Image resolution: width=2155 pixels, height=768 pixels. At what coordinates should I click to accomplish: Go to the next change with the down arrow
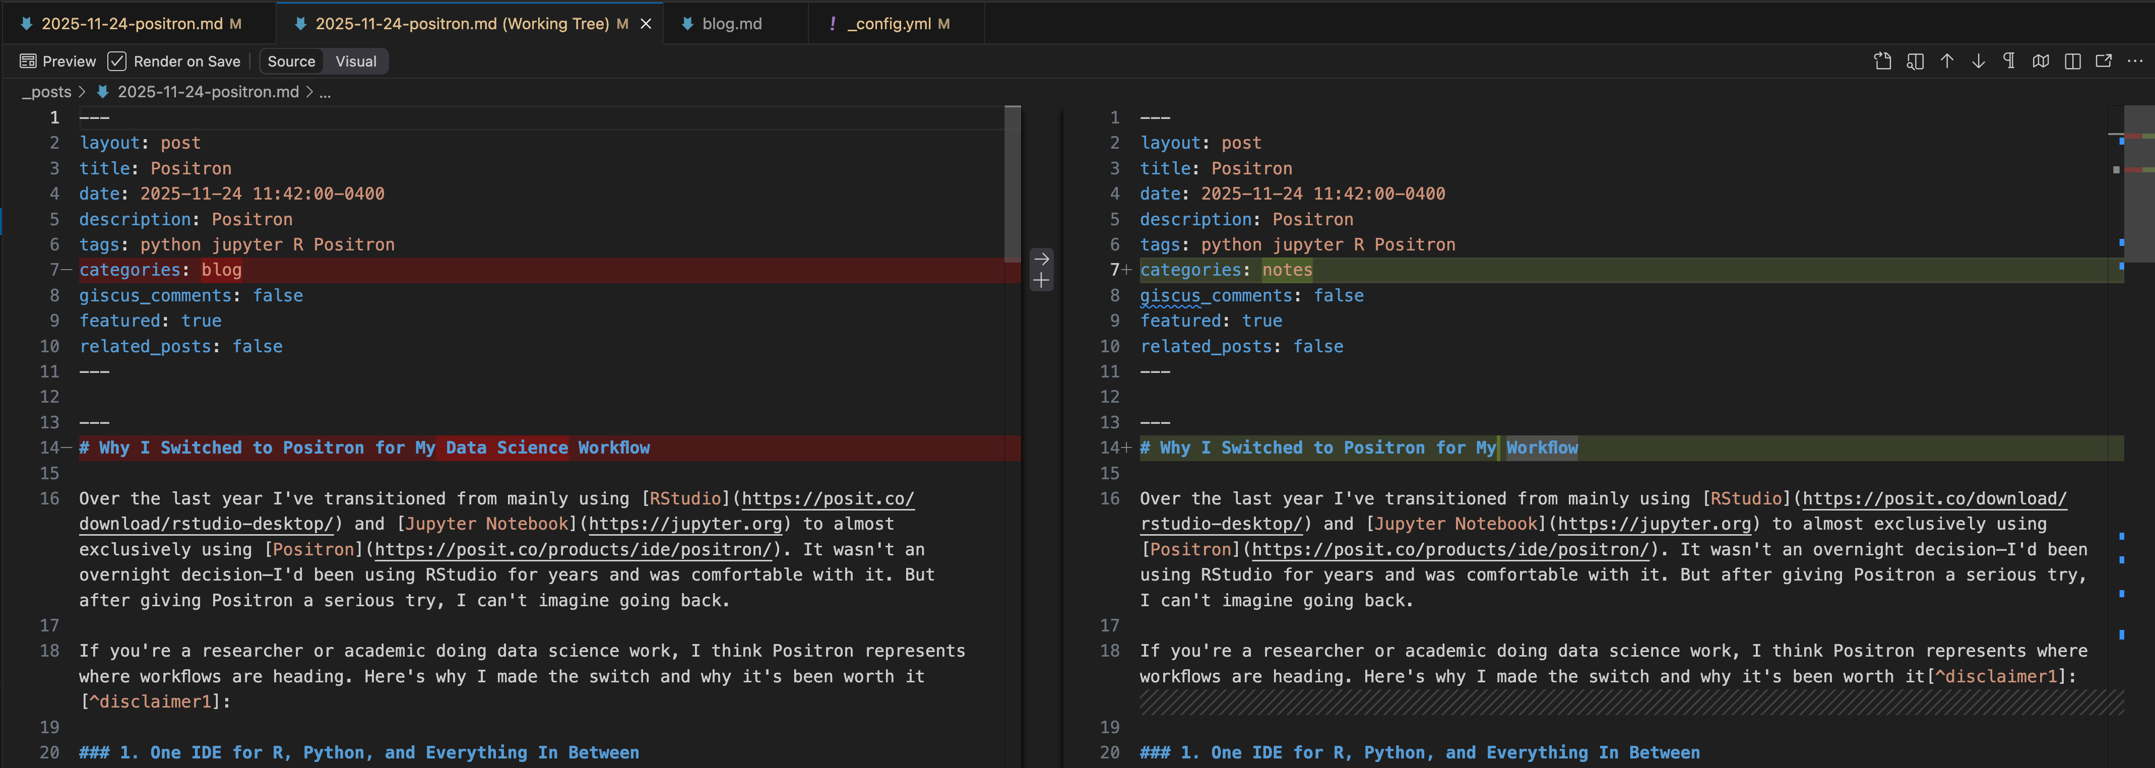pos(1979,61)
